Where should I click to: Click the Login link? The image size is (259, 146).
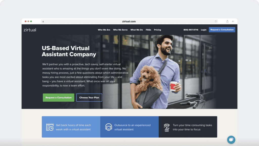(204, 30)
